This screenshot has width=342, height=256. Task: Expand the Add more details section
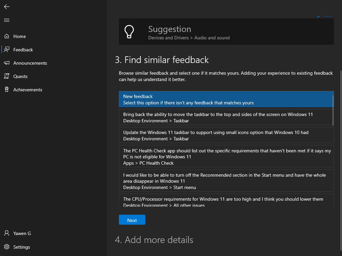pyautogui.click(x=154, y=240)
